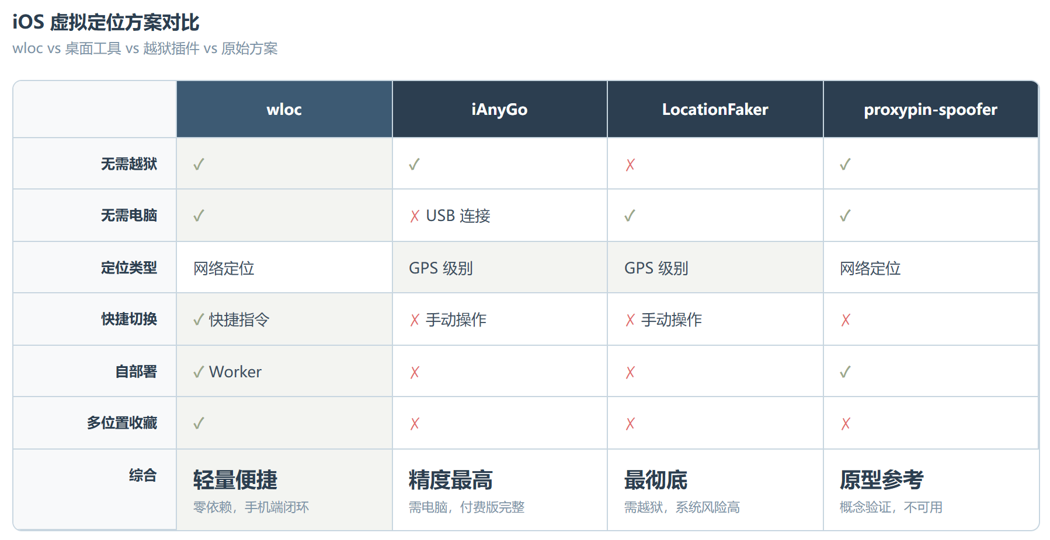Select the 快捷切换 row label

129,319
